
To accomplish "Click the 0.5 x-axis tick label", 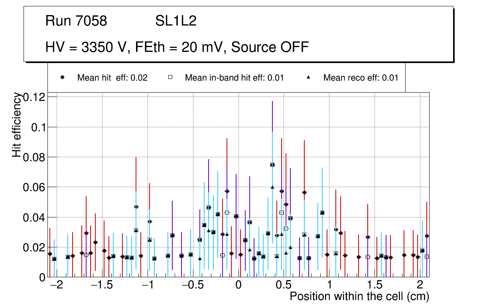I will pos(284,285).
